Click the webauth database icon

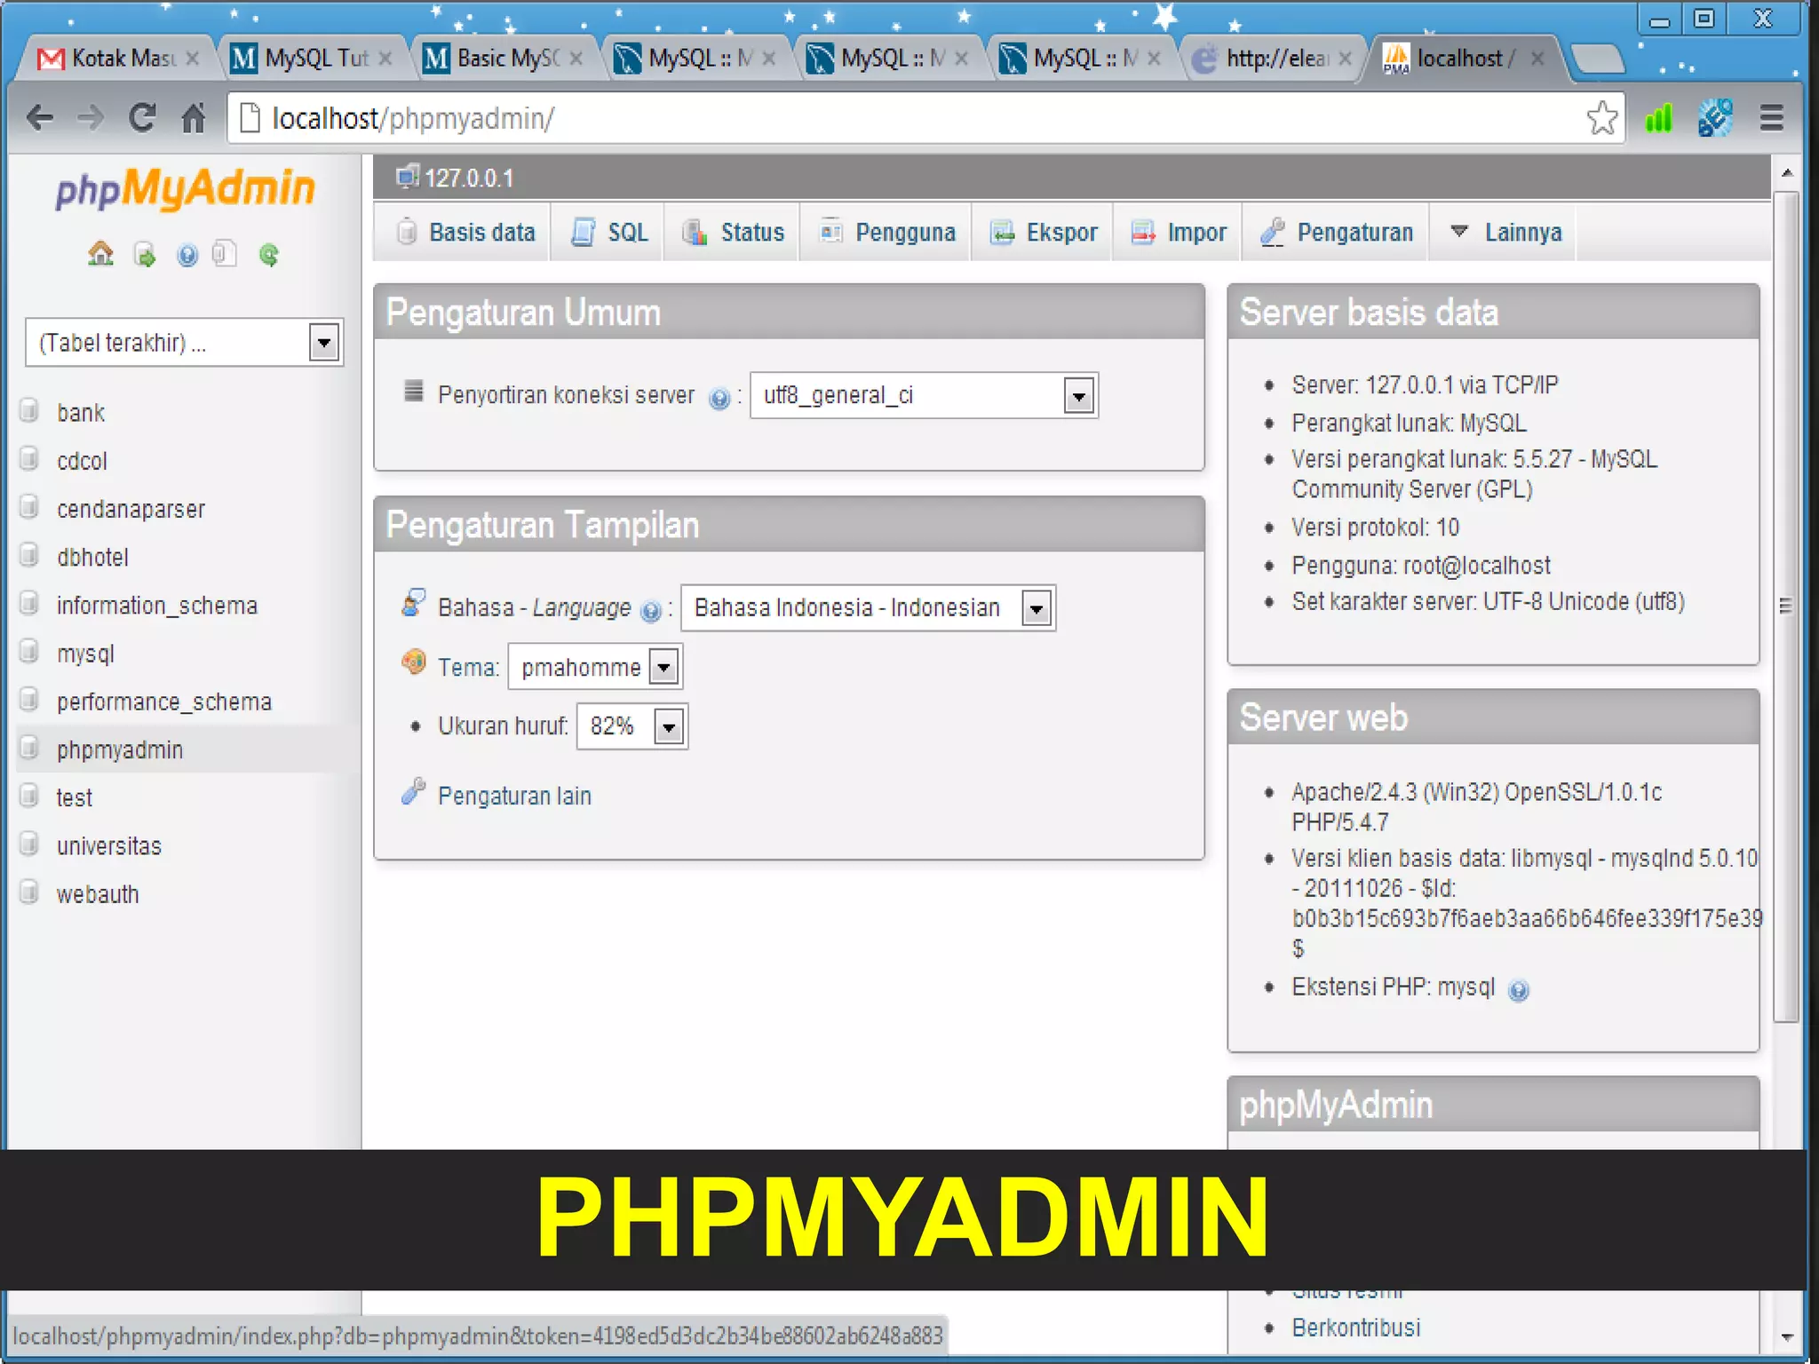click(x=29, y=892)
